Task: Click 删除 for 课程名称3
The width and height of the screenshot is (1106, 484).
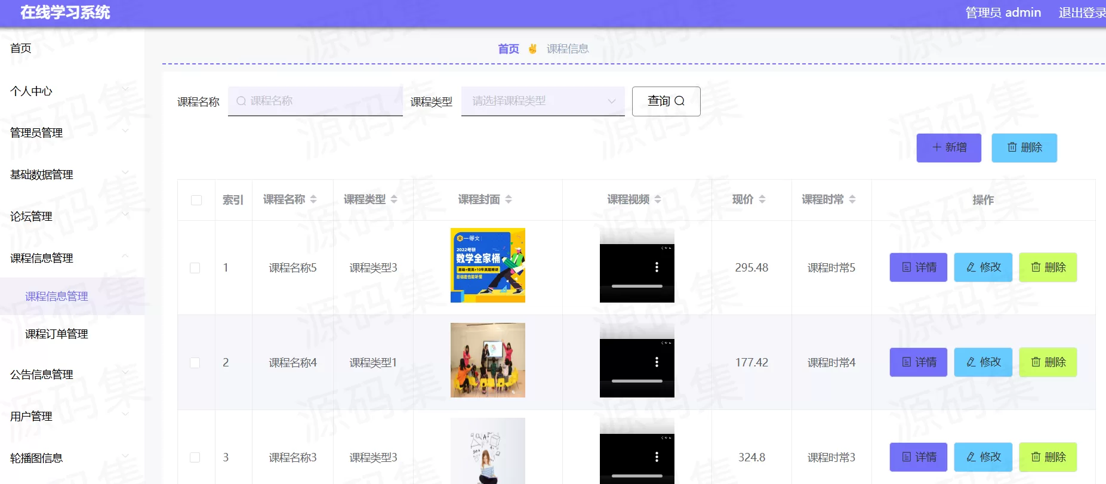Action: pyautogui.click(x=1048, y=457)
